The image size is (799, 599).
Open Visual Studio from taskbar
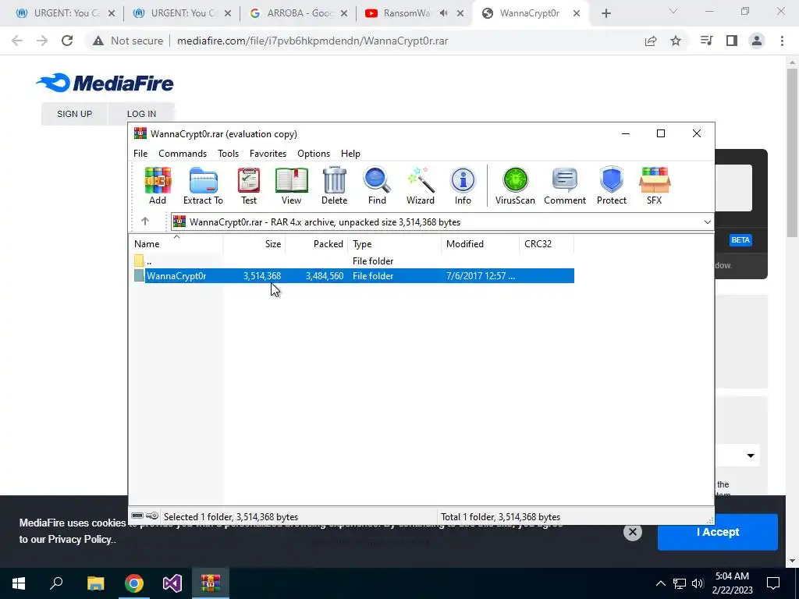(172, 583)
